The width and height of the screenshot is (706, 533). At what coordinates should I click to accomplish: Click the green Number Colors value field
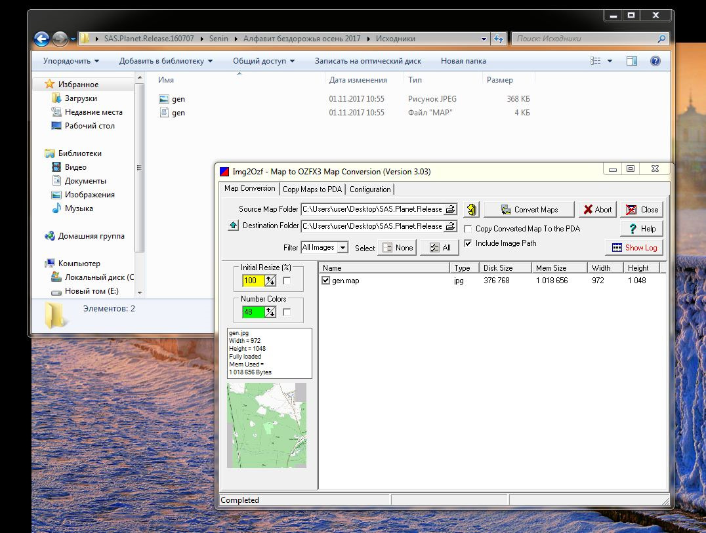point(253,312)
